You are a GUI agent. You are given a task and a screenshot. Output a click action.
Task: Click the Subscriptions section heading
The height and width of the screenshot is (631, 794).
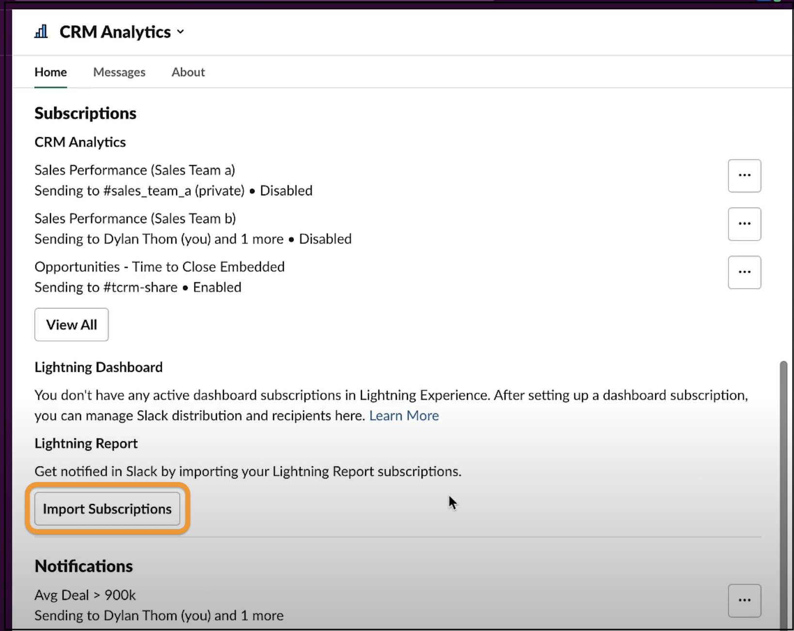85,113
